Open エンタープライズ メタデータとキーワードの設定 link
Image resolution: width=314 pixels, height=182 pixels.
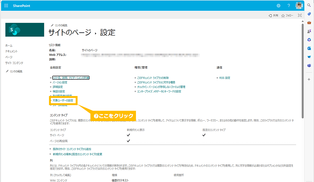point(159,91)
